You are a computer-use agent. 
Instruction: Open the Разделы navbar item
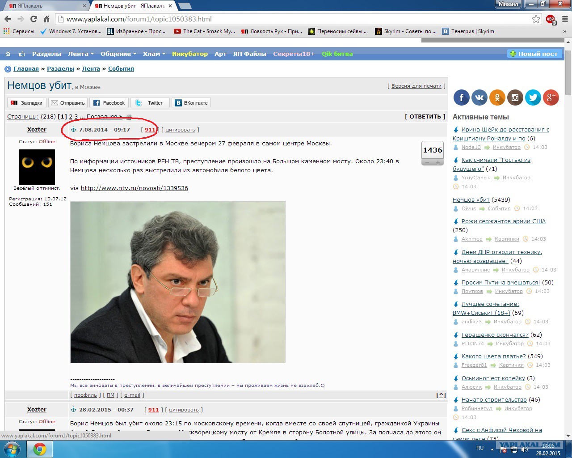click(x=46, y=54)
